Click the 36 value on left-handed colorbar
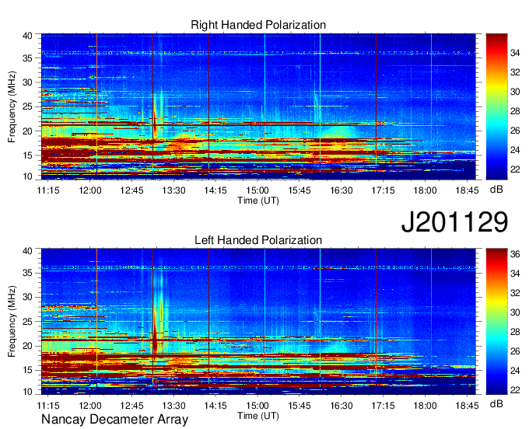529x429 pixels. [515, 254]
